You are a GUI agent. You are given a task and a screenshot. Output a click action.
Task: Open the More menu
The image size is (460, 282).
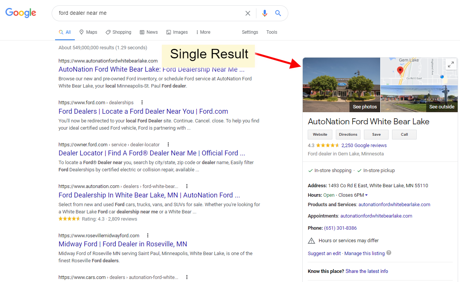[203, 32]
